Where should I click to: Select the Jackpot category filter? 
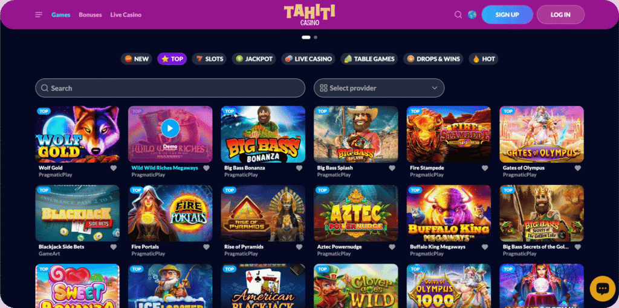[254, 59]
